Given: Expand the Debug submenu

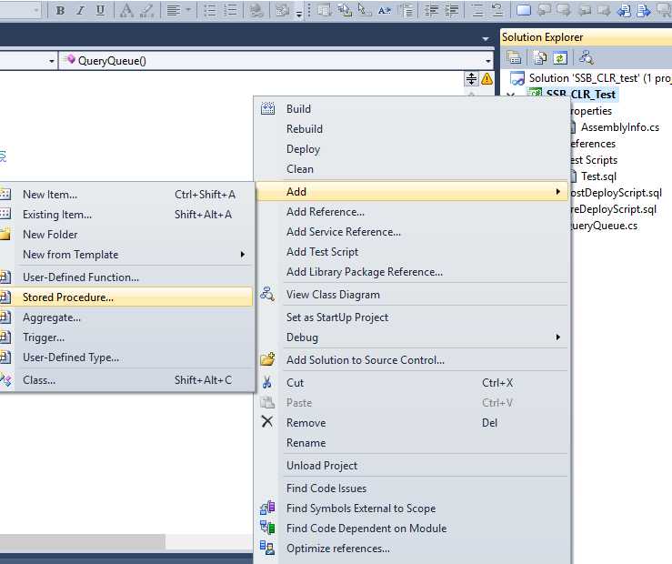Looking at the screenshot, I should [x=412, y=337].
